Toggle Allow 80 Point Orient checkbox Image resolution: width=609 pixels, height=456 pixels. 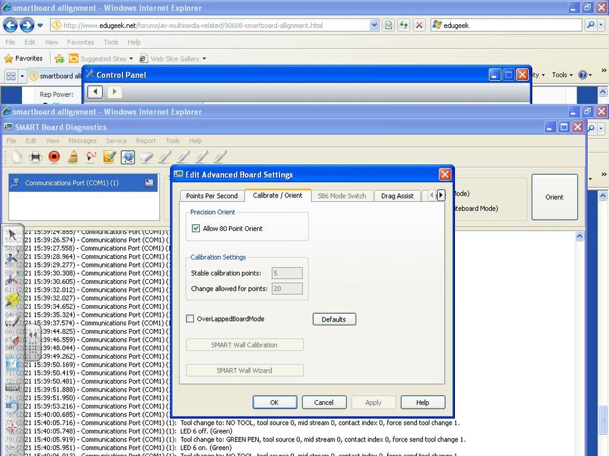coord(195,229)
